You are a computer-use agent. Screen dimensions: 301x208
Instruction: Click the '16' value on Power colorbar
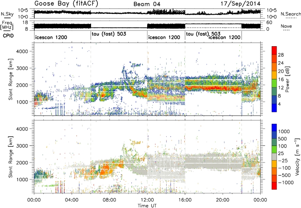coord(281,80)
